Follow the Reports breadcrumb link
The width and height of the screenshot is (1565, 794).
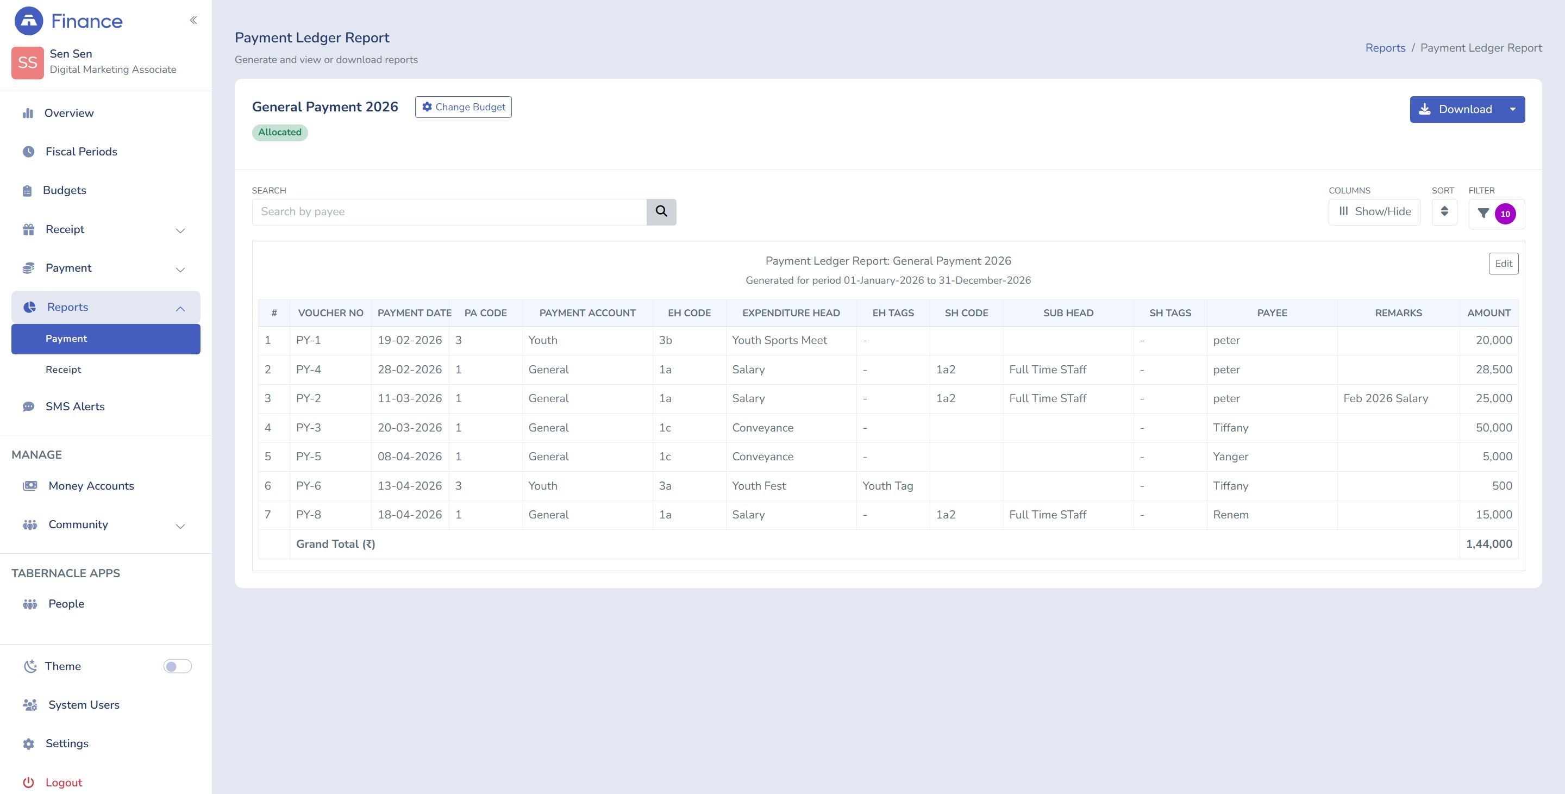click(x=1385, y=48)
